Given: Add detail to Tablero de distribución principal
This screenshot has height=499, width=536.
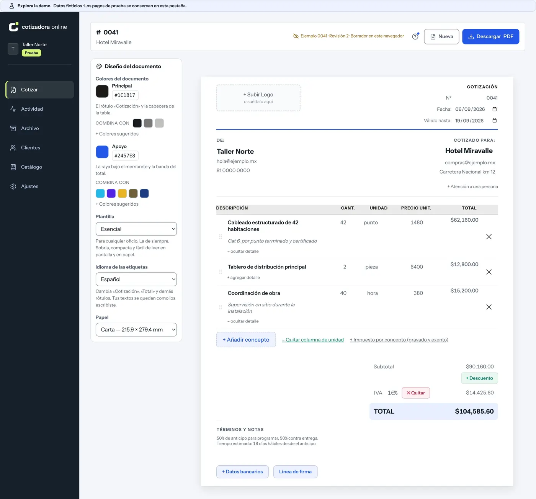Looking at the screenshot, I should tap(243, 278).
